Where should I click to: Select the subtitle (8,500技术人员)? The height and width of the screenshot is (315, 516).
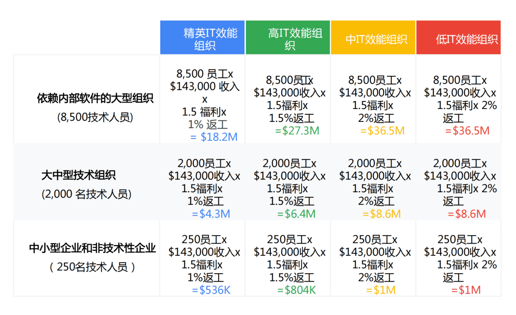[95, 117]
